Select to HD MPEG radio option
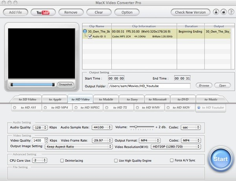 [x=76, y=108]
